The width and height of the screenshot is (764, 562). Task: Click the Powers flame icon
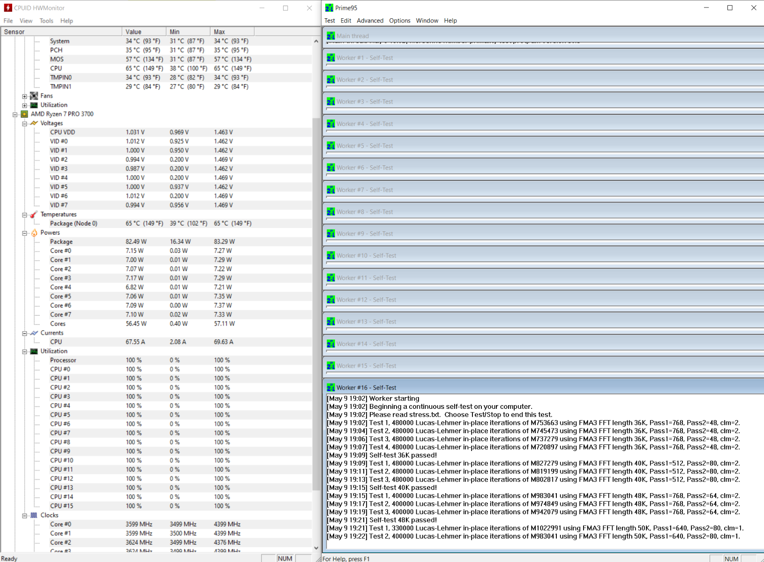click(34, 233)
